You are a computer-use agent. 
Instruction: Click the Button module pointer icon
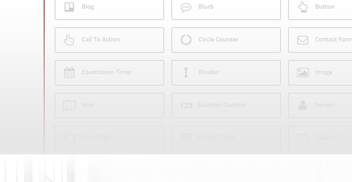click(x=303, y=7)
